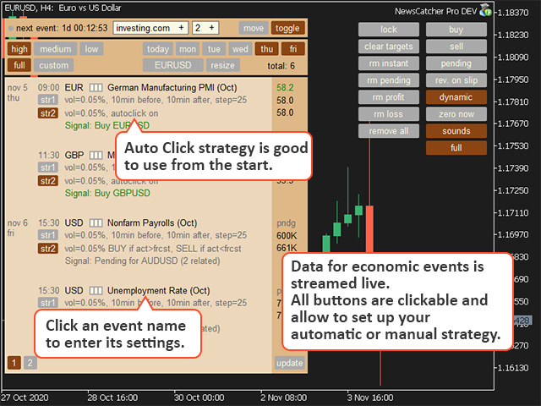Select str2 in the GBP event
The height and width of the screenshot is (406, 541).
tap(48, 181)
